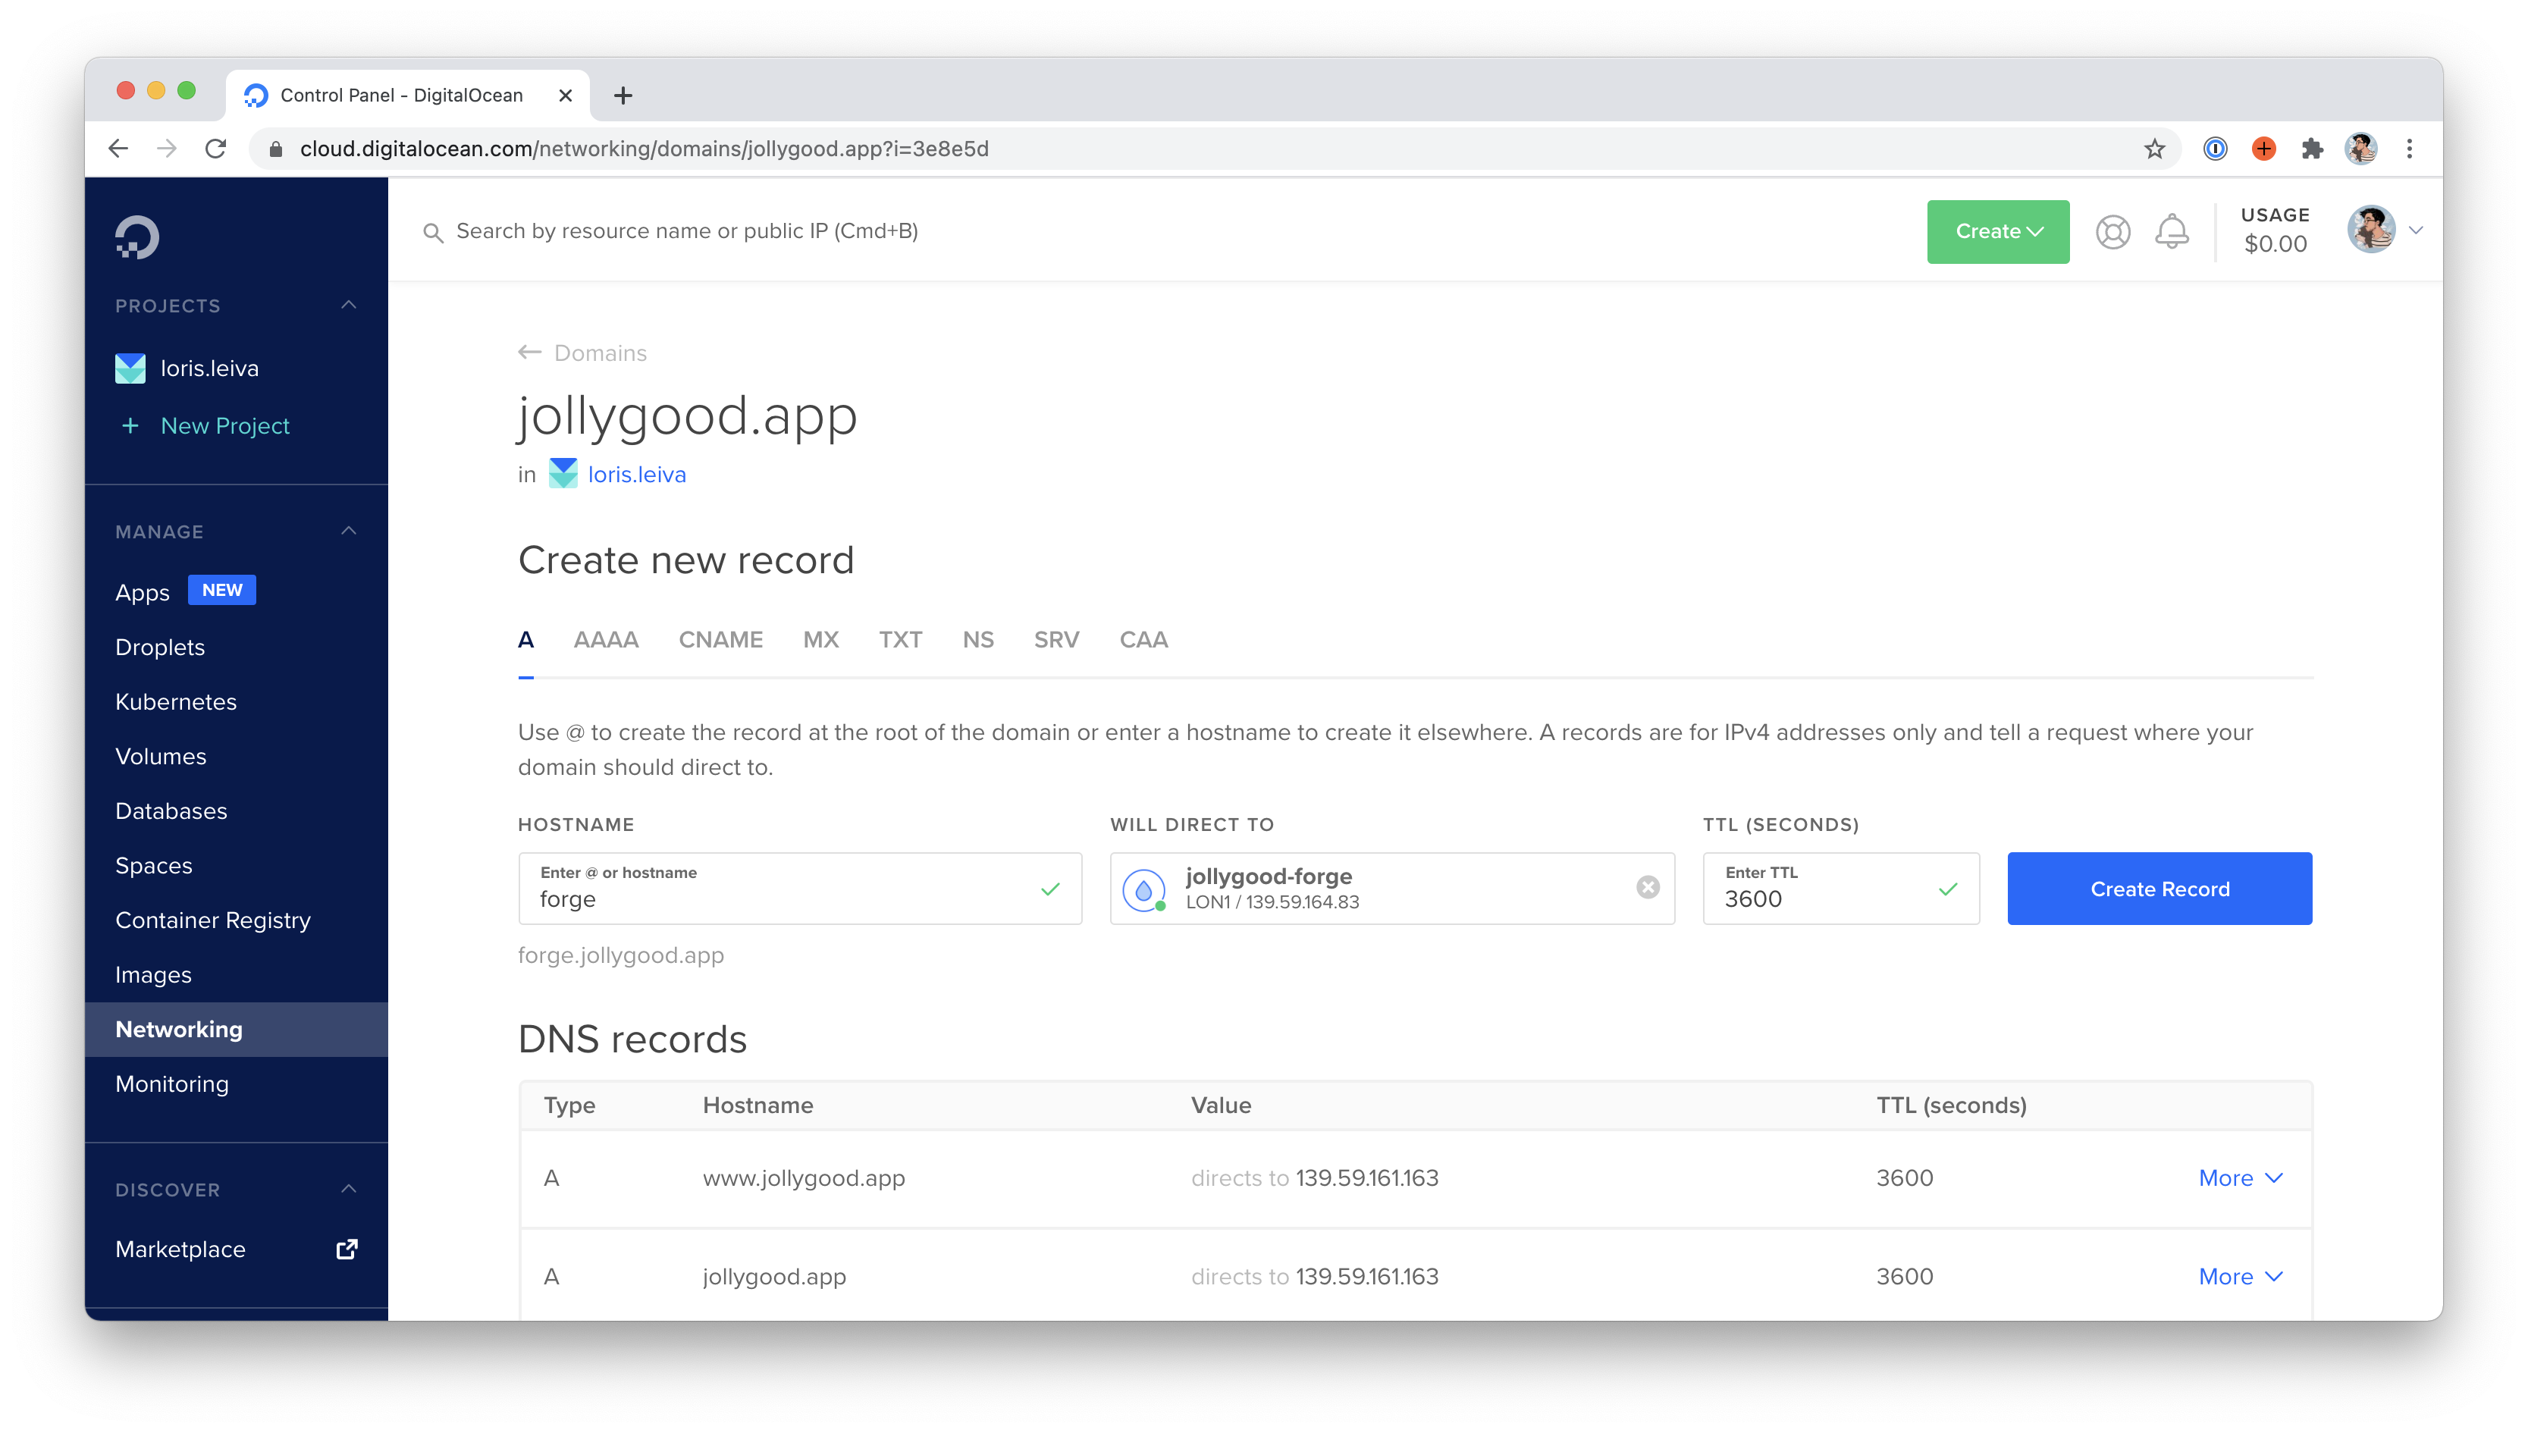Switch to the NS record tab

pos(978,640)
